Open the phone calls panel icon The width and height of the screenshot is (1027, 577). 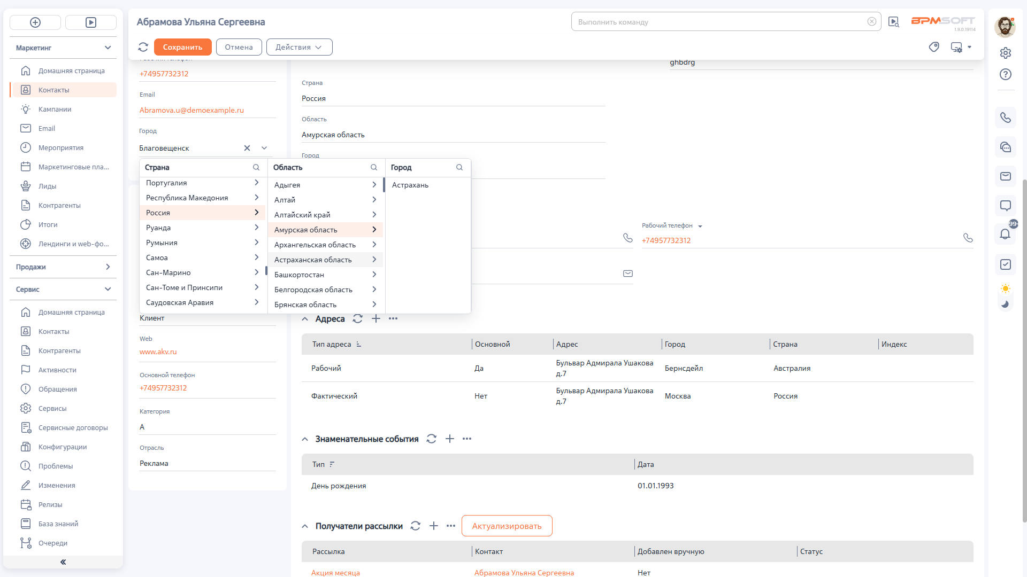pos(1006,118)
